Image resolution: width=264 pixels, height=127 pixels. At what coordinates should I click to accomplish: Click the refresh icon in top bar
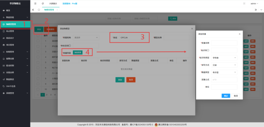pos(43,4)
